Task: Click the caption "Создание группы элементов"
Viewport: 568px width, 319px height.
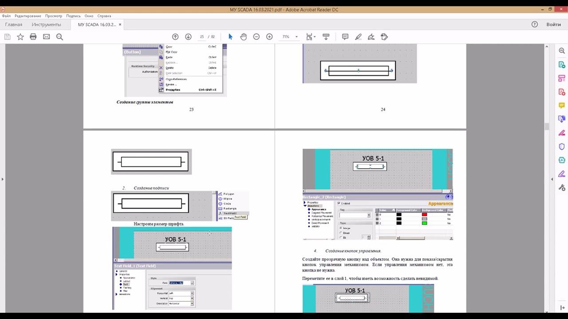Action: 145,102
